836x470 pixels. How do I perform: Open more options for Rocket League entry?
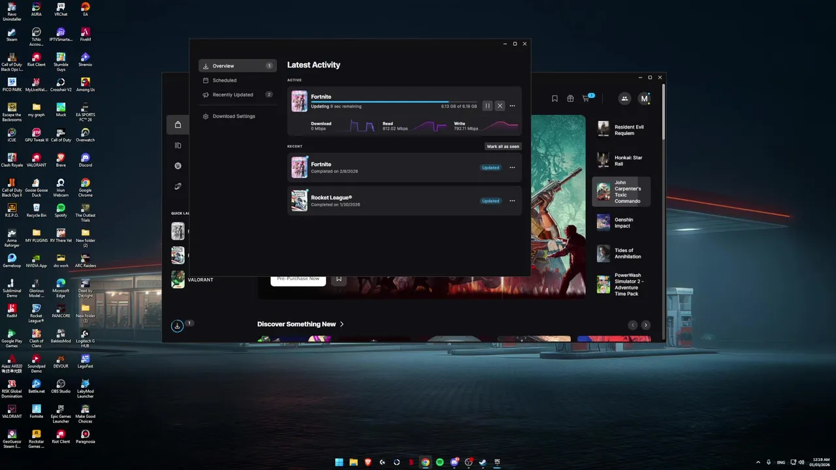[512, 200]
